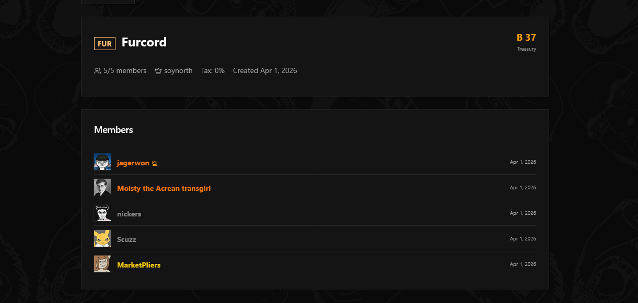Click the FUR clan tag badge
638x303 pixels.
pos(105,44)
